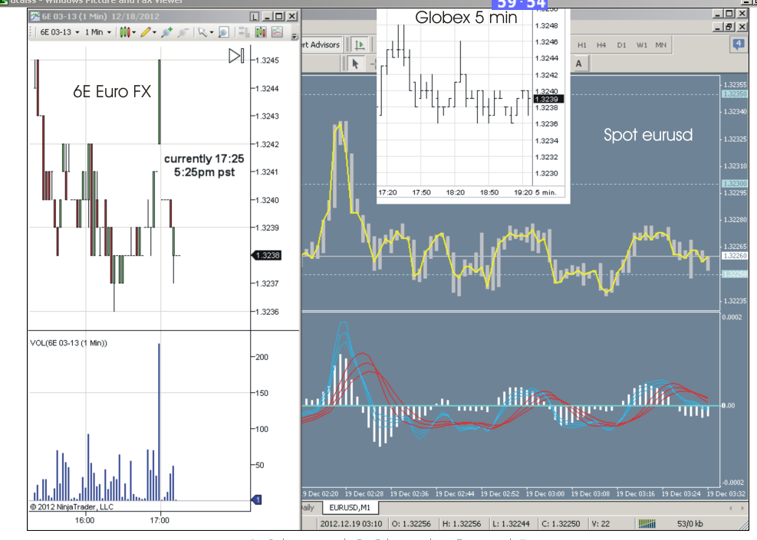Select the EURUSD,M1 chart tab
The height and width of the screenshot is (540, 757).
click(350, 508)
